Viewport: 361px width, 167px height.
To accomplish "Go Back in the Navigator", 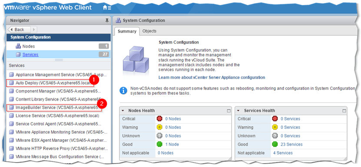I will click(x=19, y=29).
